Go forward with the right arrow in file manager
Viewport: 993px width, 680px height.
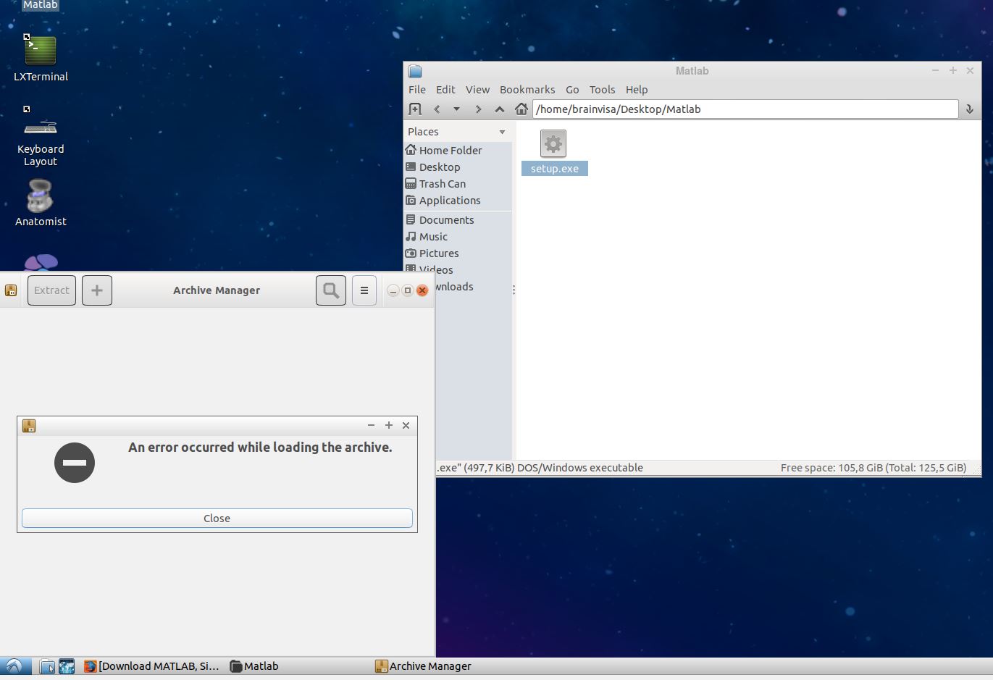pos(478,109)
